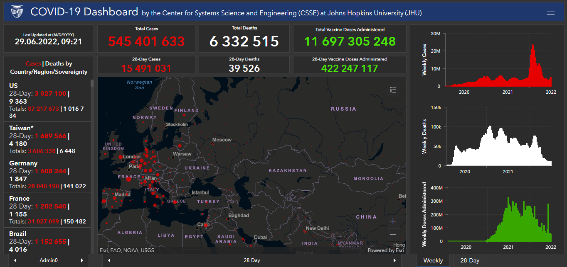The width and height of the screenshot is (567, 267).
Task: Open the hamburger menu in the header
Action: pos(551,12)
